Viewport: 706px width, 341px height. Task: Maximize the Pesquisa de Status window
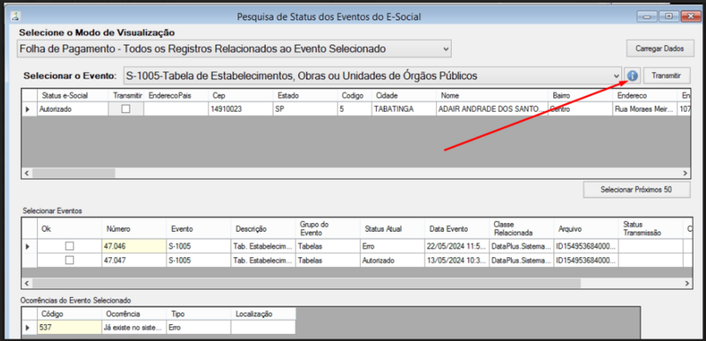click(669, 17)
